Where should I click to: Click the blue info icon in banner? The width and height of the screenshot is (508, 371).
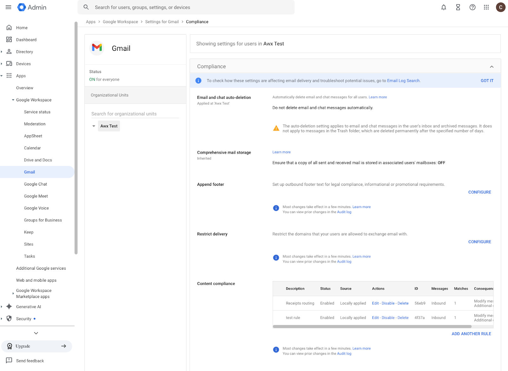(198, 81)
